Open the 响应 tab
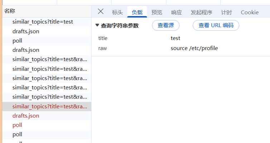Screen dimensions: 270x143 176,13
